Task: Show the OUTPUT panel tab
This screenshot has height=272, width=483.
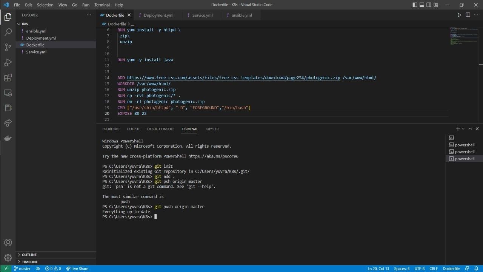Action: tap(133, 129)
